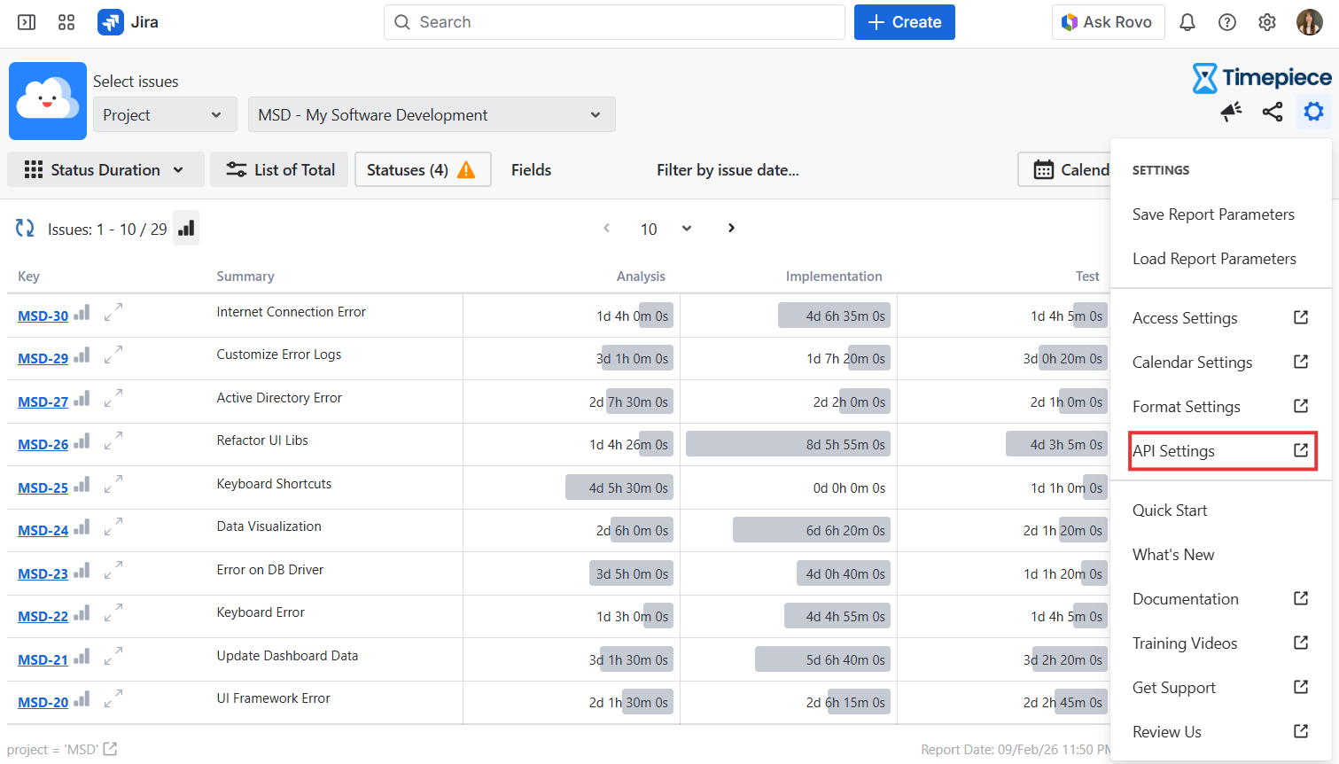The image size is (1339, 764).
Task: Choose Save Report Parameters menu item
Action: coord(1213,214)
